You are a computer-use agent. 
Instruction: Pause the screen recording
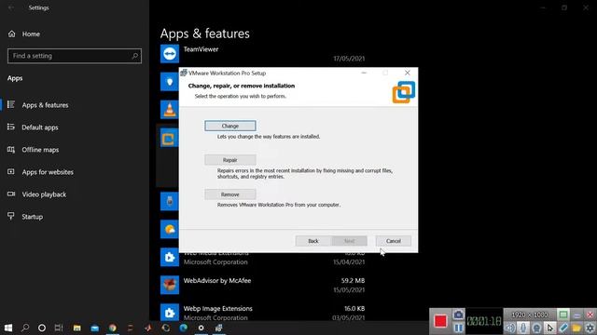coord(458,328)
